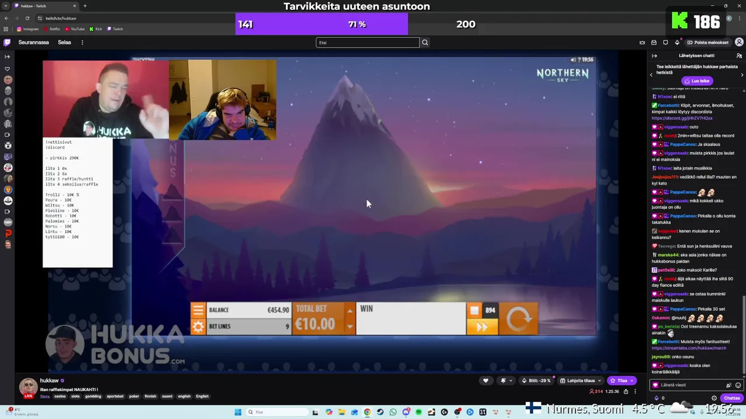Open the user profile avatar menu
The height and width of the screenshot is (419, 746).
(x=739, y=42)
